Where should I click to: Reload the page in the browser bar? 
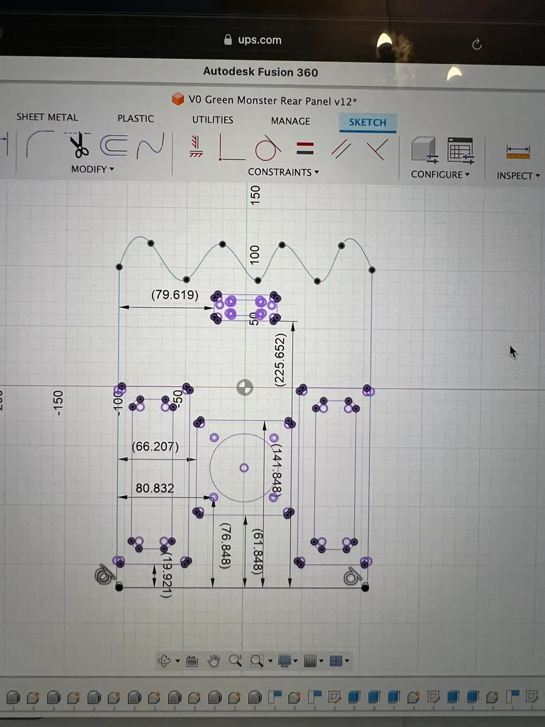pos(477,44)
